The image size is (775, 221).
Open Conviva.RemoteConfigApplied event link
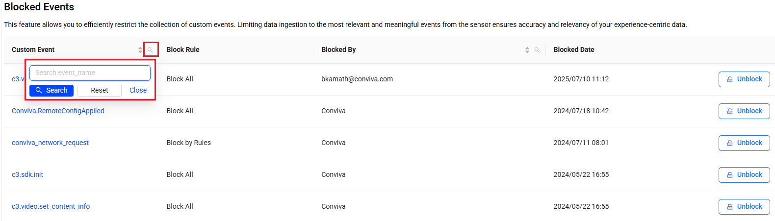[x=58, y=111]
